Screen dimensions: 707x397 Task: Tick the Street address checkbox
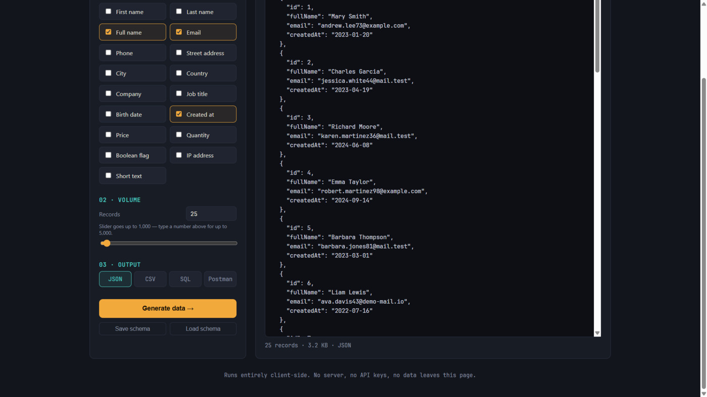(x=179, y=52)
